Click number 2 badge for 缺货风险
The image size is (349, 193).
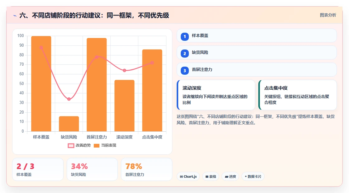pyautogui.click(x=184, y=53)
